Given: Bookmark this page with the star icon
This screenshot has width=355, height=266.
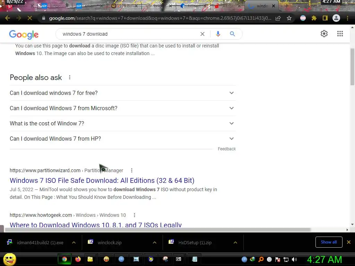Looking at the screenshot, I should pos(289,18).
